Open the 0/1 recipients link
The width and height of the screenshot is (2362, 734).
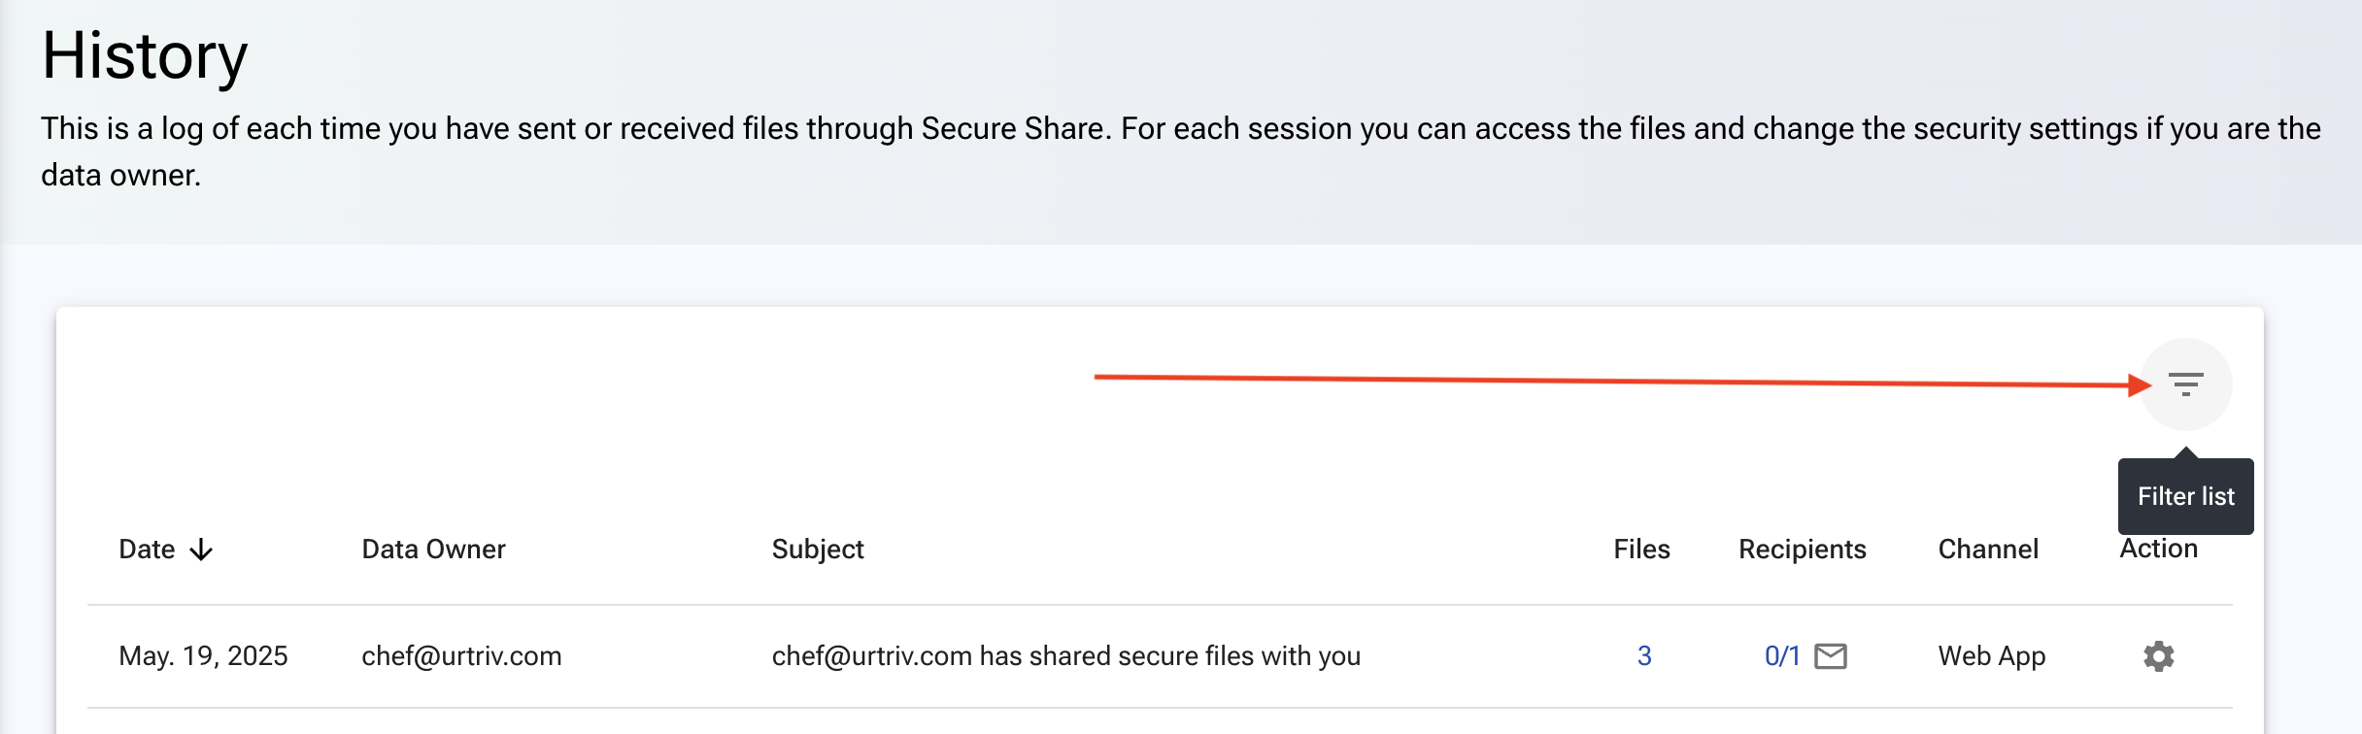[x=1782, y=656]
